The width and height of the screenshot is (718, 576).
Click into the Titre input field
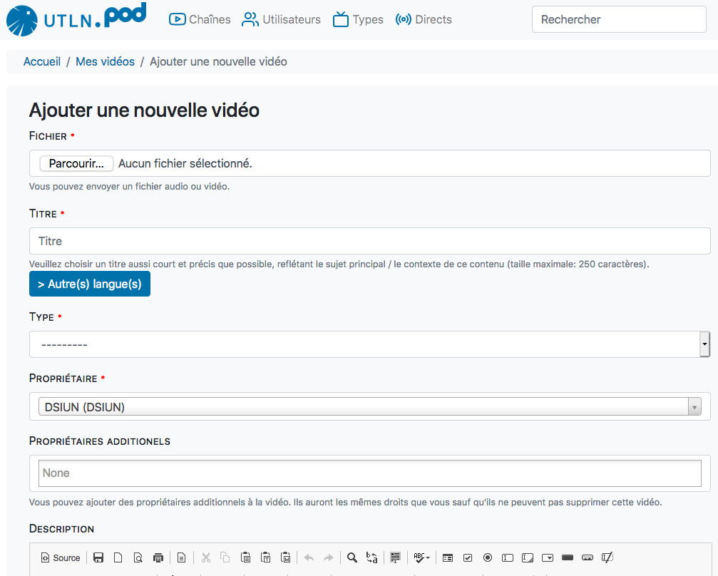(369, 241)
